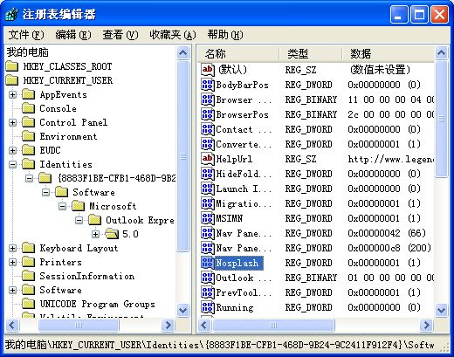Expand the Printers key
The width and height of the screenshot is (454, 357).
point(12,262)
